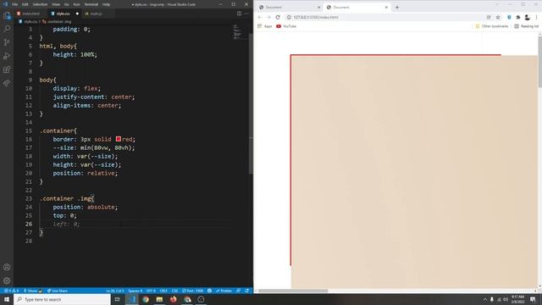Open the Chrome profile avatar
This screenshot has width=542, height=305.
click(x=527, y=17)
